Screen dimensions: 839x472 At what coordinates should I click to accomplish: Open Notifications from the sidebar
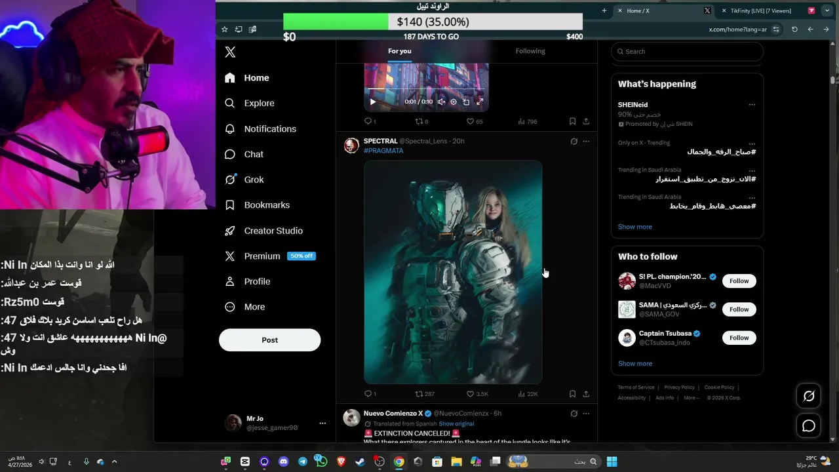[260, 128]
